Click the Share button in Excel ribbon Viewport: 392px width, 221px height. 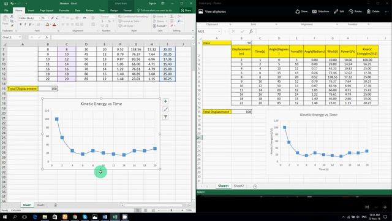[186, 10]
